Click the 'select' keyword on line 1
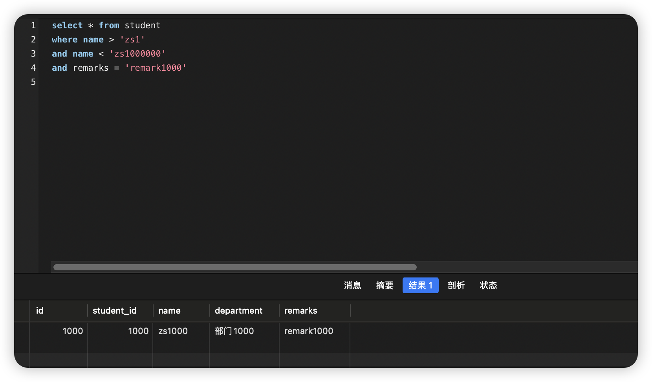 pyautogui.click(x=67, y=26)
